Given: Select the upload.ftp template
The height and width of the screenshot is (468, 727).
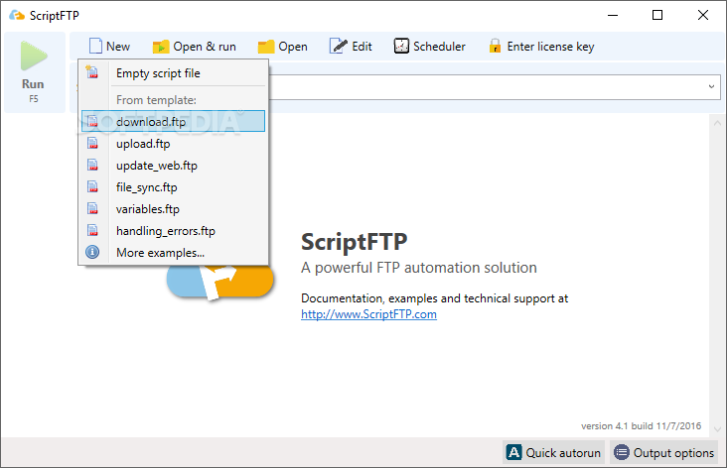Looking at the screenshot, I should click(x=174, y=144).
